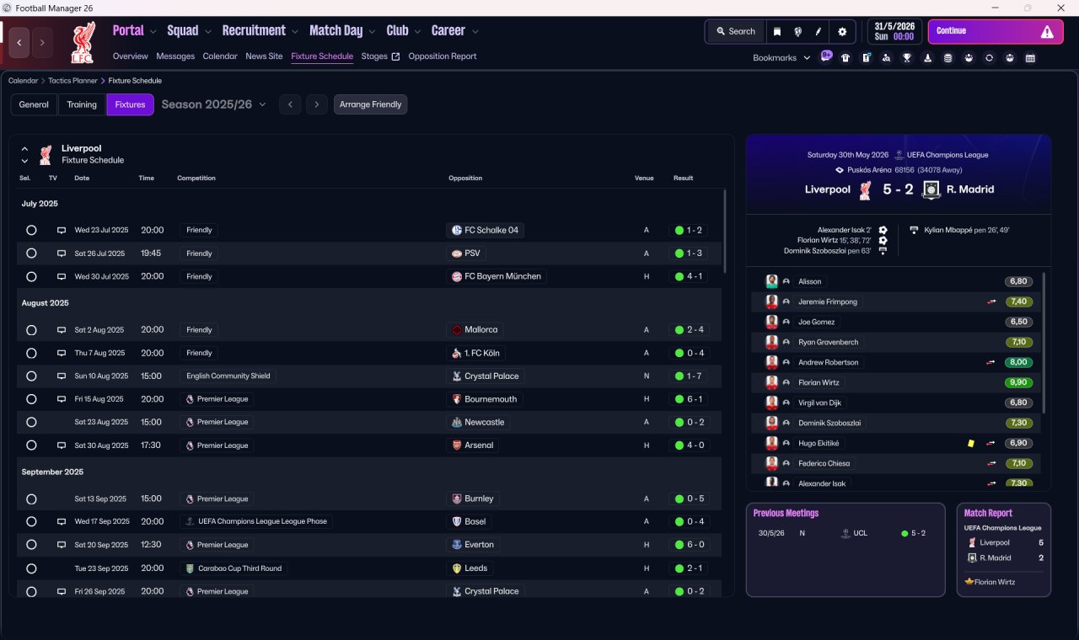This screenshot has height=640, width=1079.
Task: Click the shirt icon in the bookmarks bar
Action: [845, 58]
